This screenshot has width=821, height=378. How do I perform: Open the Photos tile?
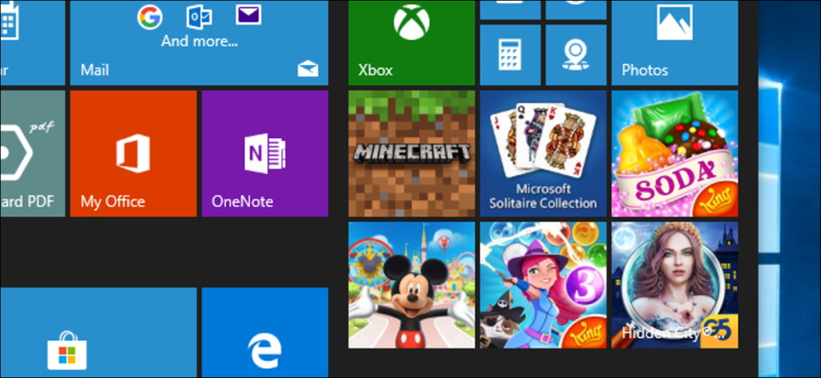click(x=673, y=42)
